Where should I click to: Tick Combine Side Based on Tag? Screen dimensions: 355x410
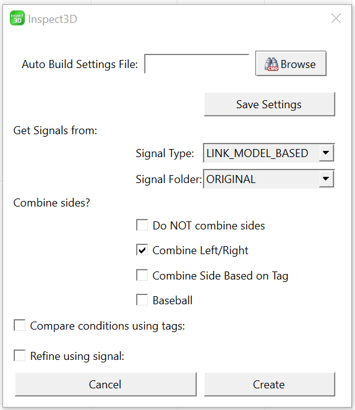click(142, 275)
